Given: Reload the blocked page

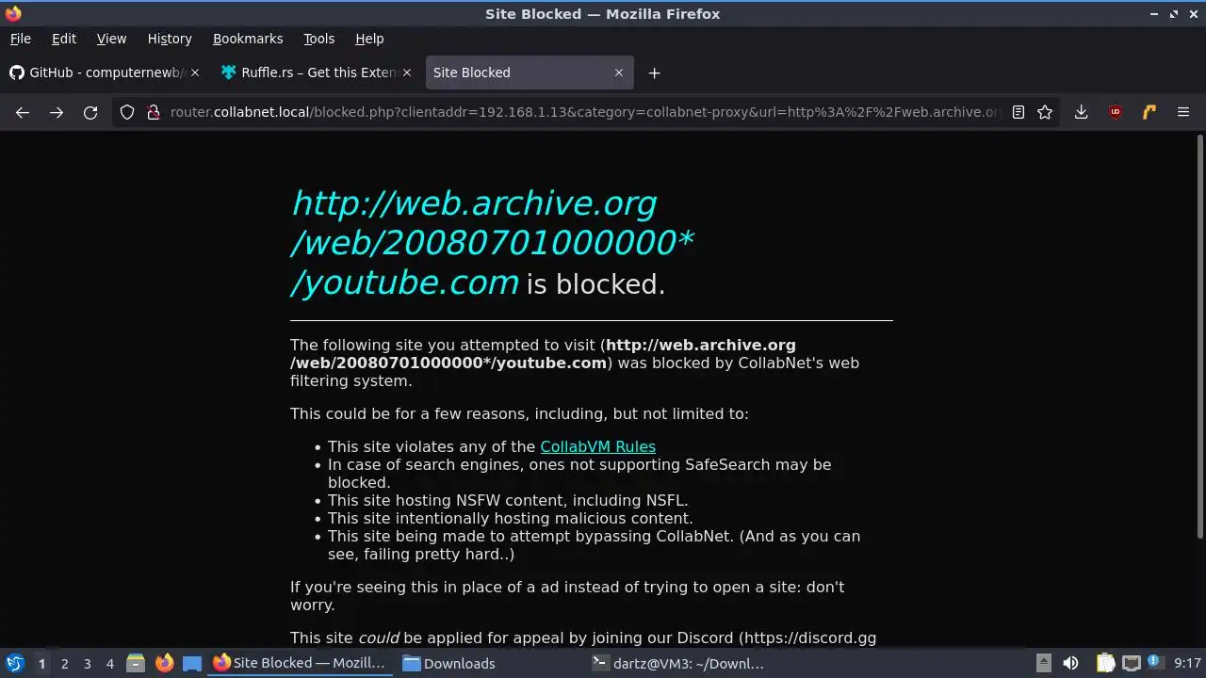Looking at the screenshot, I should tap(90, 112).
